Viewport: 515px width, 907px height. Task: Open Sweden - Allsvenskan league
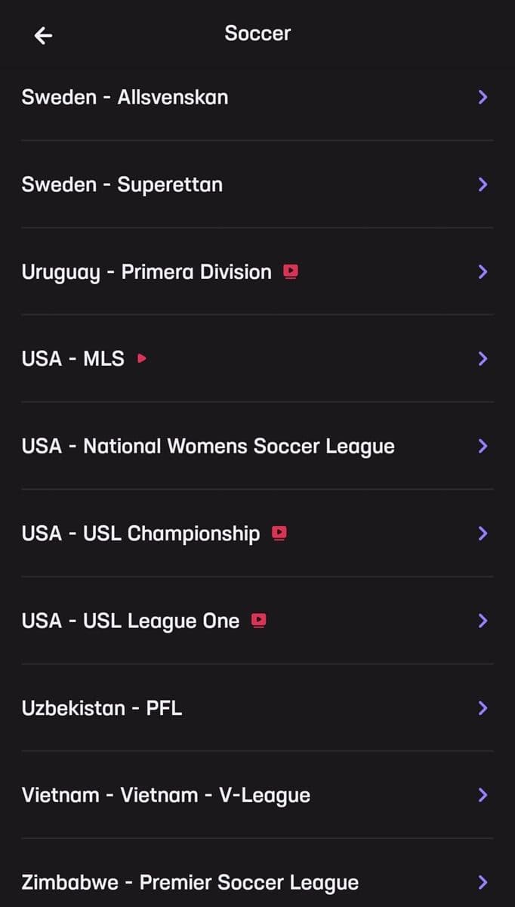125,98
